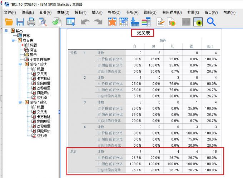Select 定向测量 under 价格 * 颜色
243x178 pixels.
click(44, 121)
